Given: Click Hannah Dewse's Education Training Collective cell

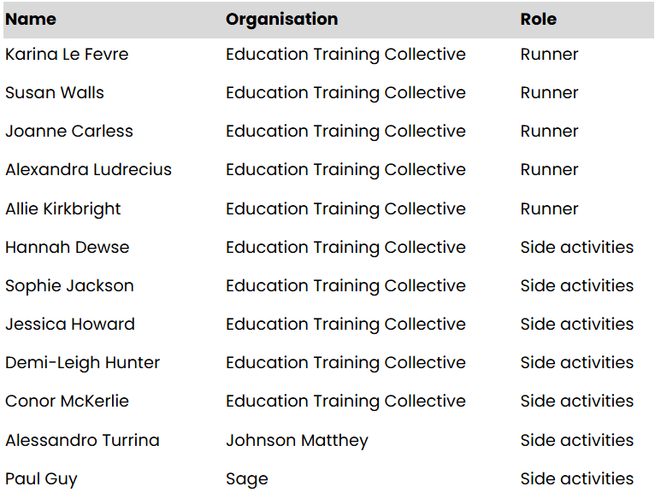Looking at the screenshot, I should (x=345, y=247).
